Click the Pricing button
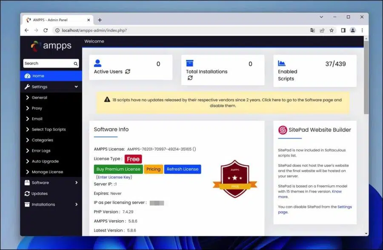 153,169
